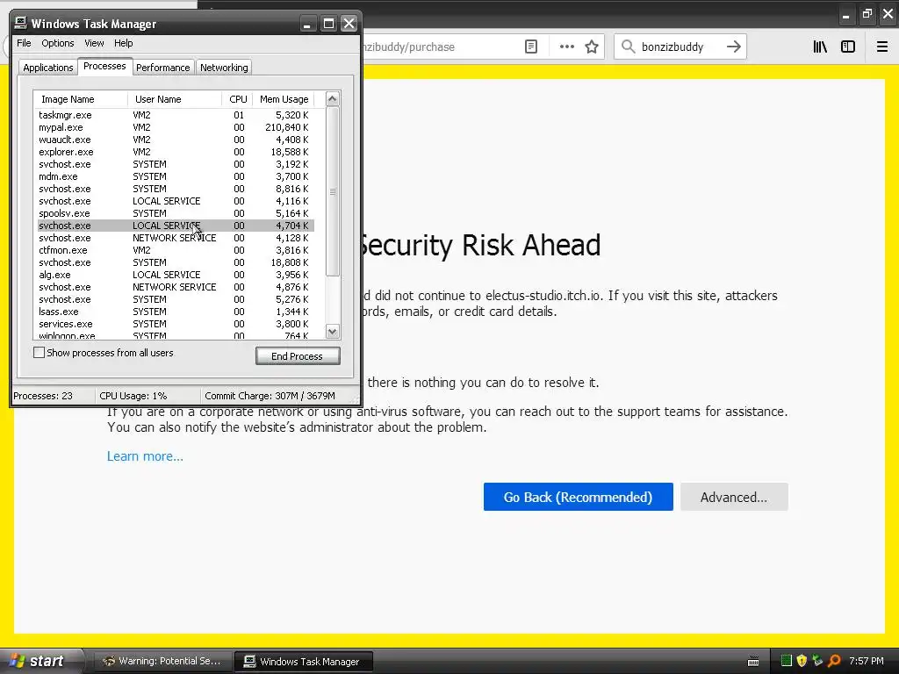Viewport: 899px width, 674px height.
Task: Open page actions three-dot menu
Action: point(566,47)
